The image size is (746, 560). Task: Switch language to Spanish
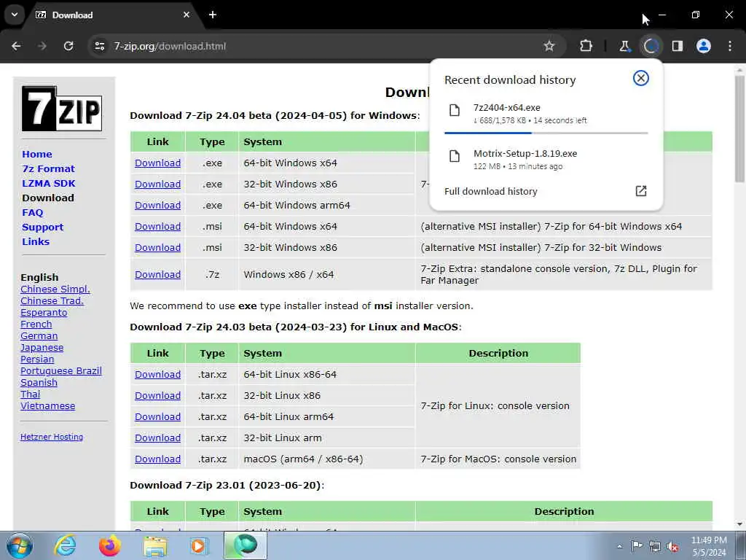tap(39, 382)
